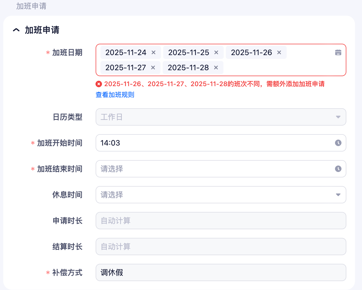The width and height of the screenshot is (362, 290).
Task: Click clock icon in 加班开始时间 field
Action: (338, 143)
